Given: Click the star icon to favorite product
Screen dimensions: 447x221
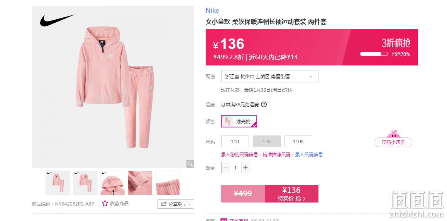Looking at the screenshot, I should tap(105, 203).
